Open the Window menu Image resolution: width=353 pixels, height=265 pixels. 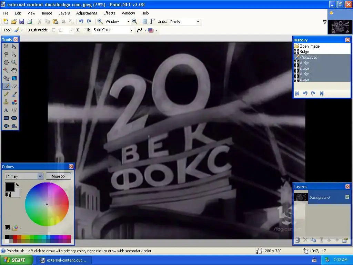128,13
